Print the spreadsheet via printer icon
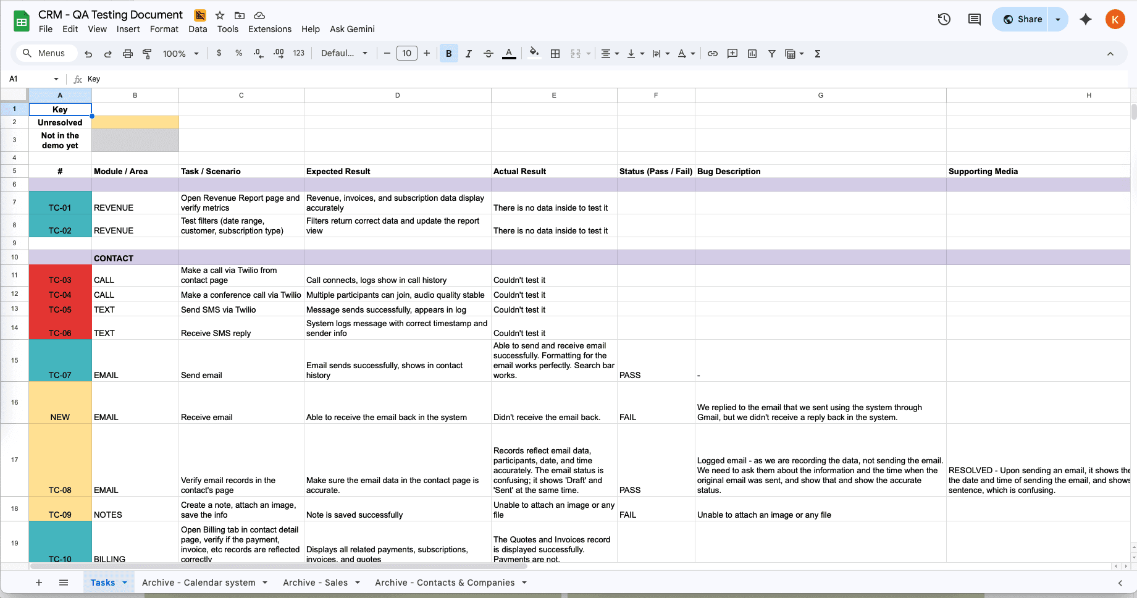Screen dimensions: 1137x598 point(128,54)
